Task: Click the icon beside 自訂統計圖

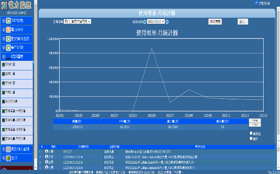Action: click(3, 102)
